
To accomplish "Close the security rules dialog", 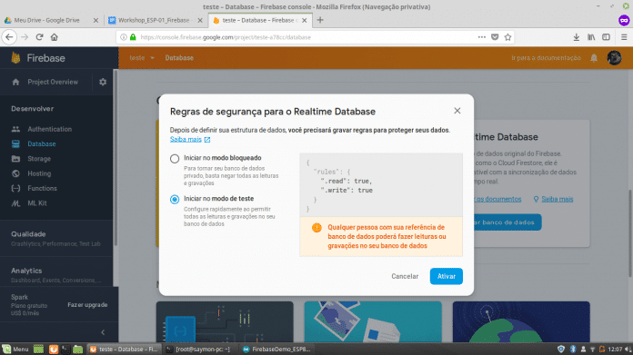I will coord(457,111).
